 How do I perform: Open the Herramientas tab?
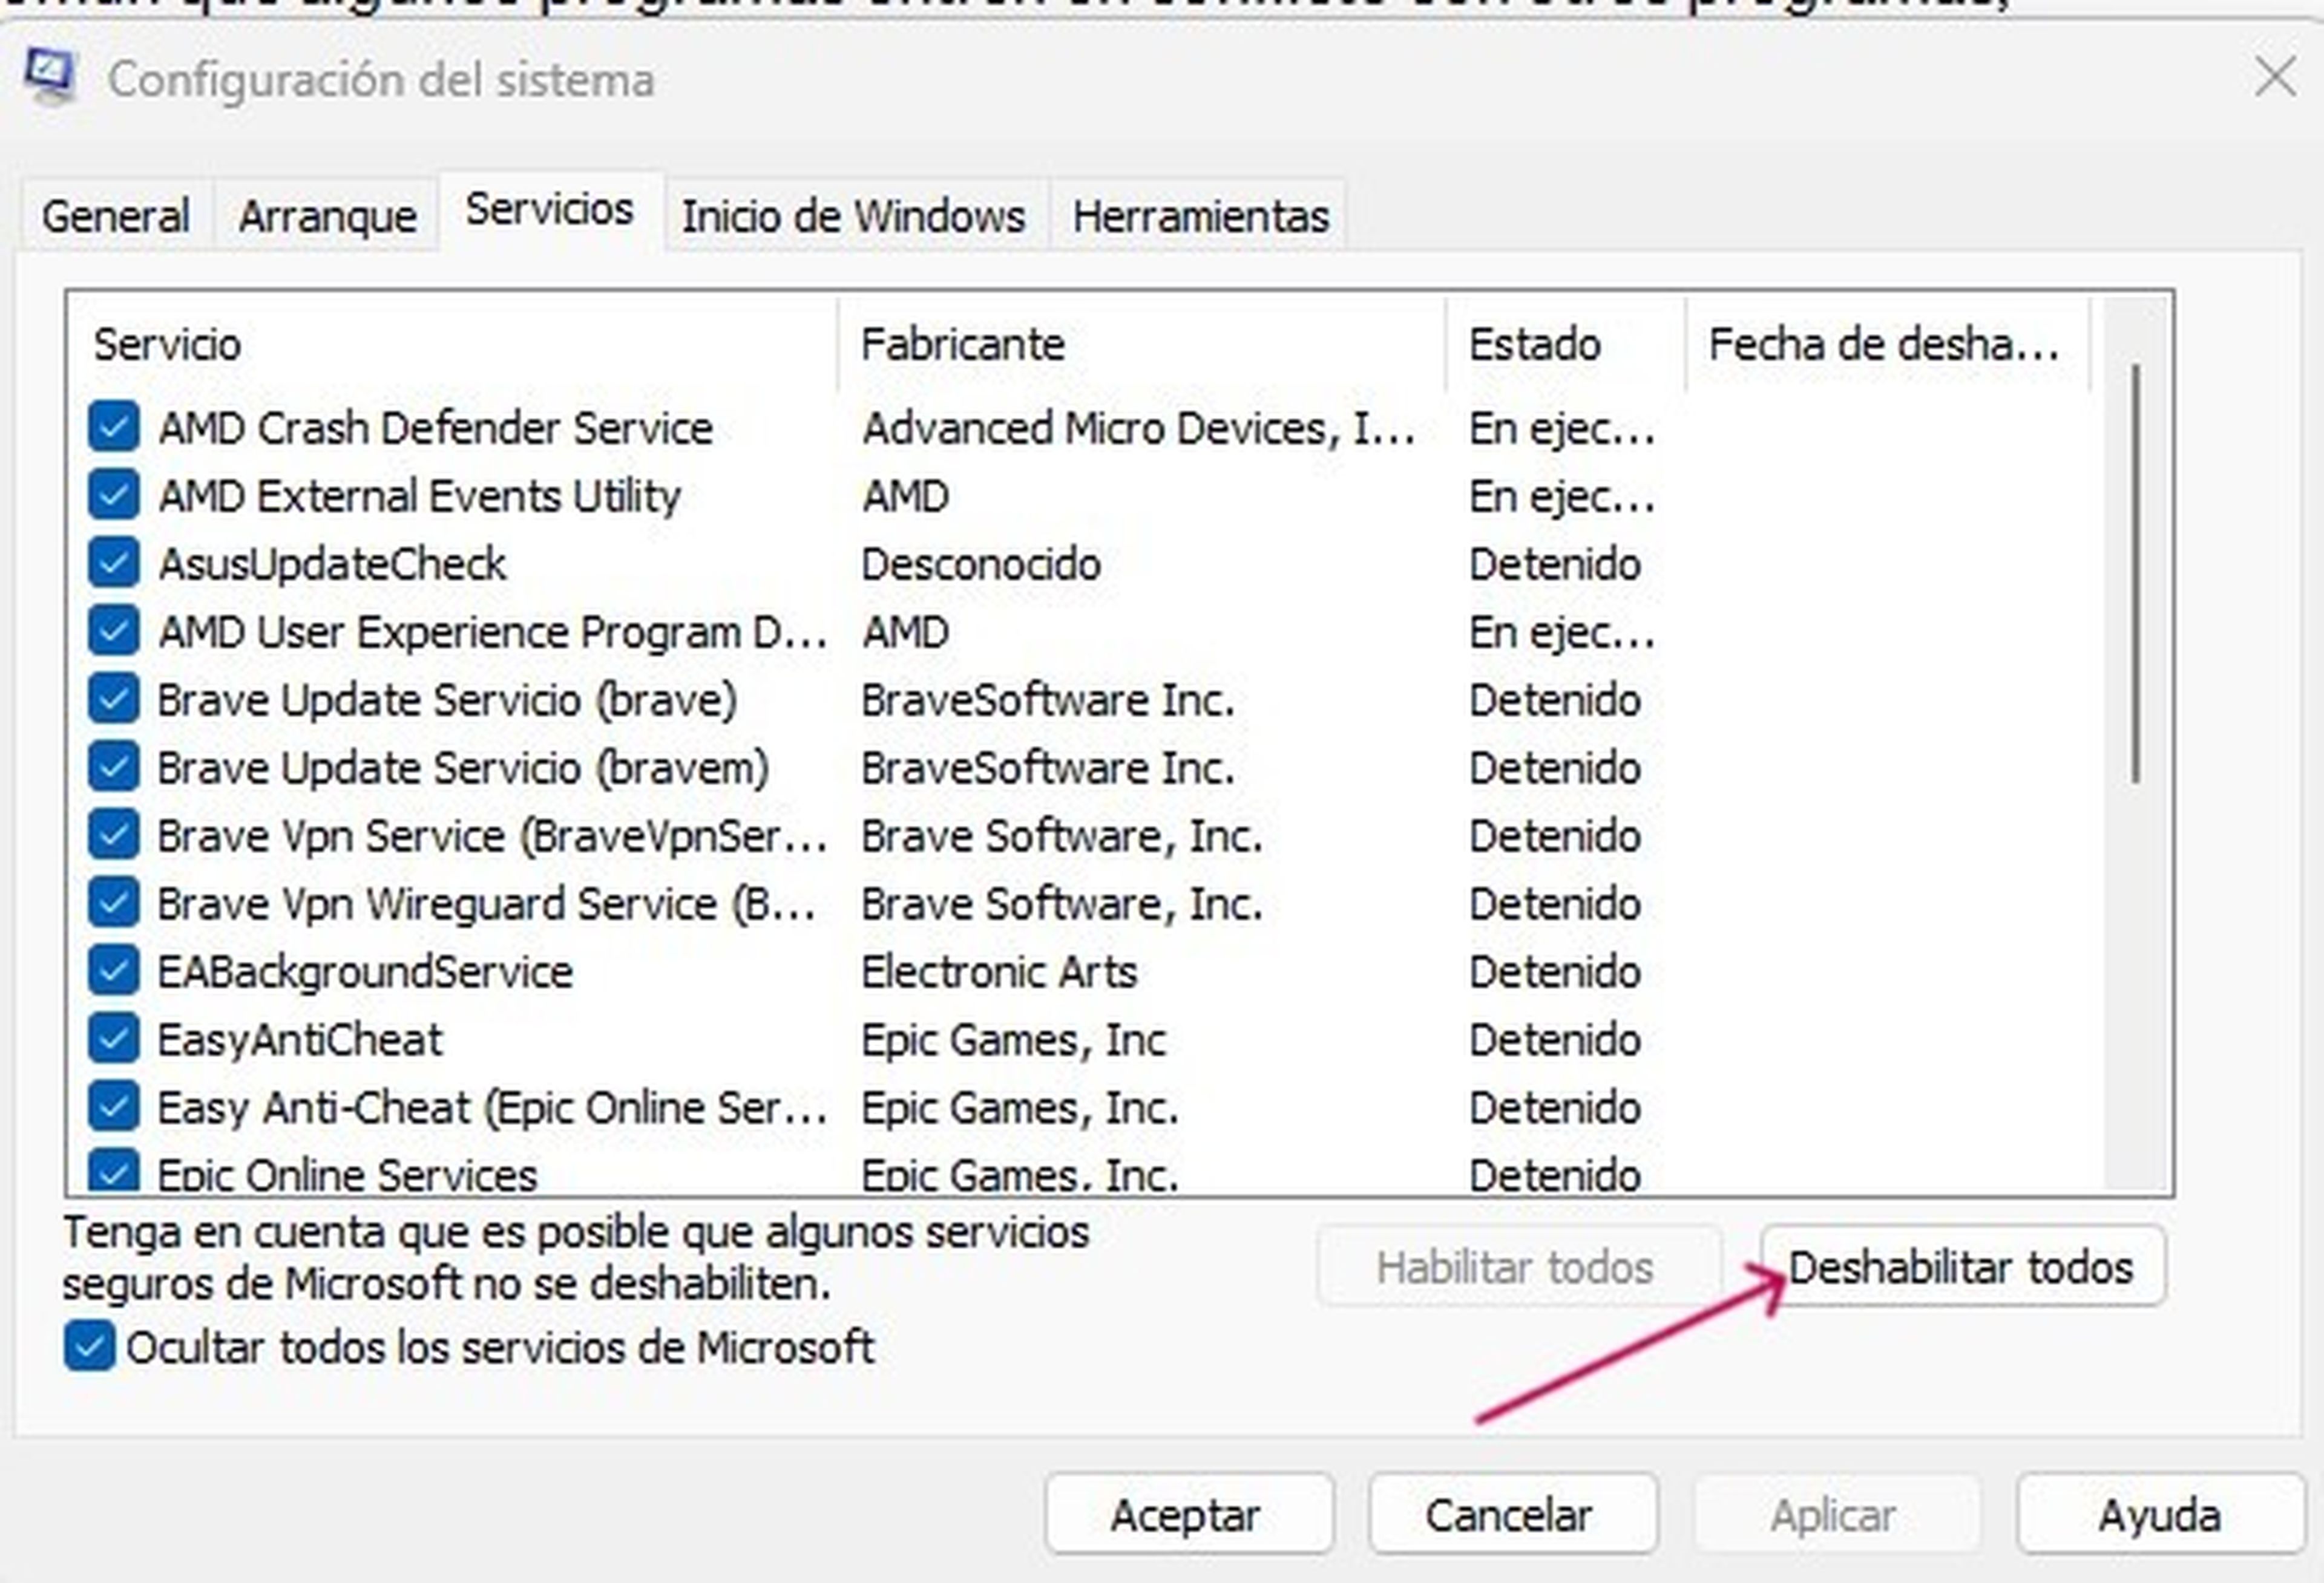coord(1200,216)
